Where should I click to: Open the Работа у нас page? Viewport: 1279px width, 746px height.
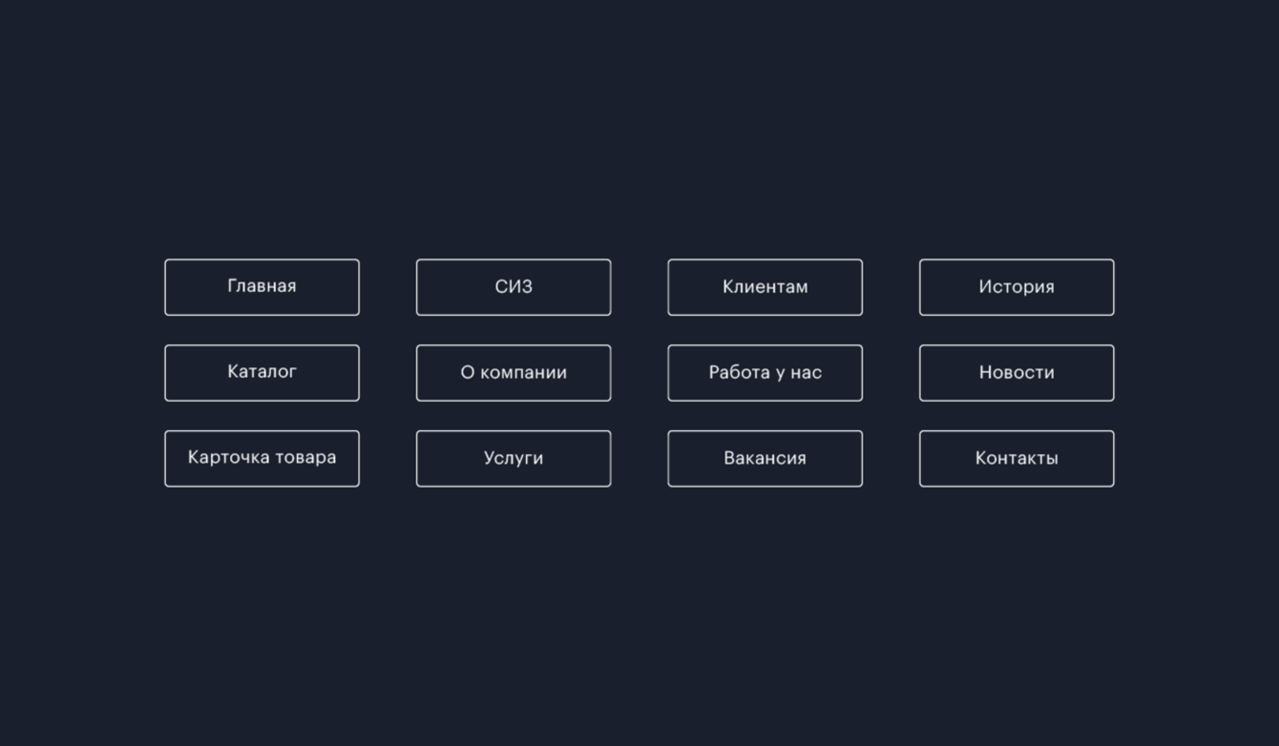coord(765,373)
